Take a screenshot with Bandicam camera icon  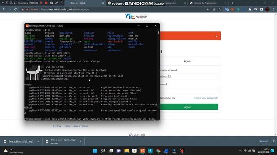click(52, 3)
